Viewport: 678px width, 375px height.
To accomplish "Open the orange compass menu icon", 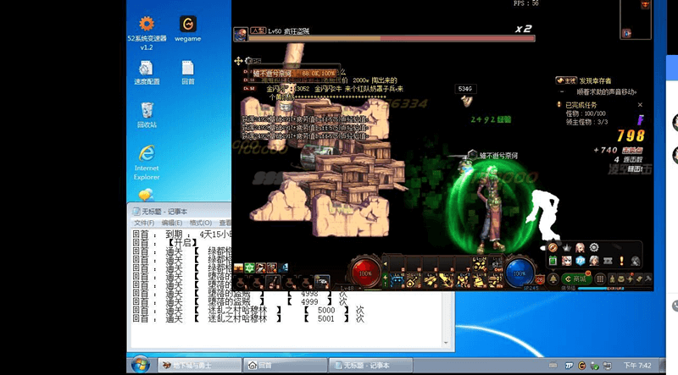I will [553, 247].
